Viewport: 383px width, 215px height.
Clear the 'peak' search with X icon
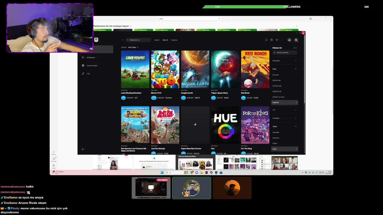click(x=219, y=19)
